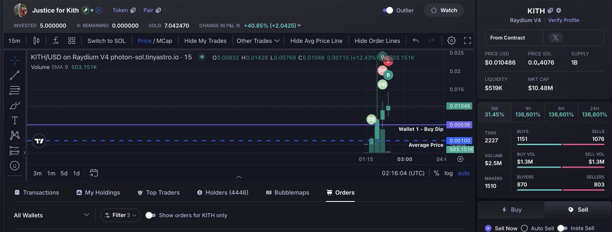
Task: Switch to the Buy tab
Action: click(x=512, y=210)
